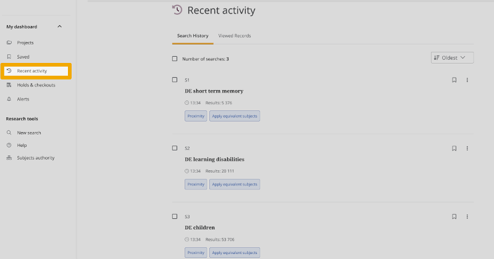Save the S2 learning disabilities search

[x=454, y=148]
